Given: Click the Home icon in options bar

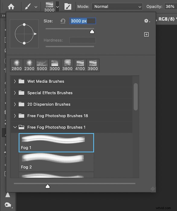Looking at the screenshot, I should click(x=11, y=6).
